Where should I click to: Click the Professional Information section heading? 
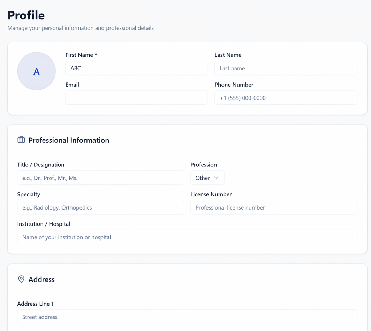[68, 140]
